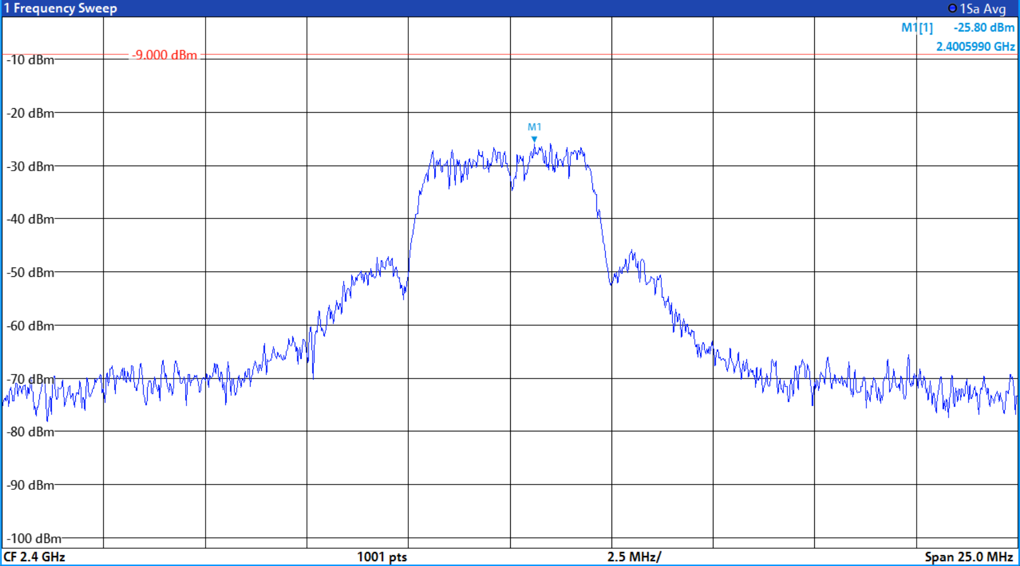This screenshot has width=1020, height=566.
Task: Click the '-50 dBm' axis label
Action: pos(30,273)
